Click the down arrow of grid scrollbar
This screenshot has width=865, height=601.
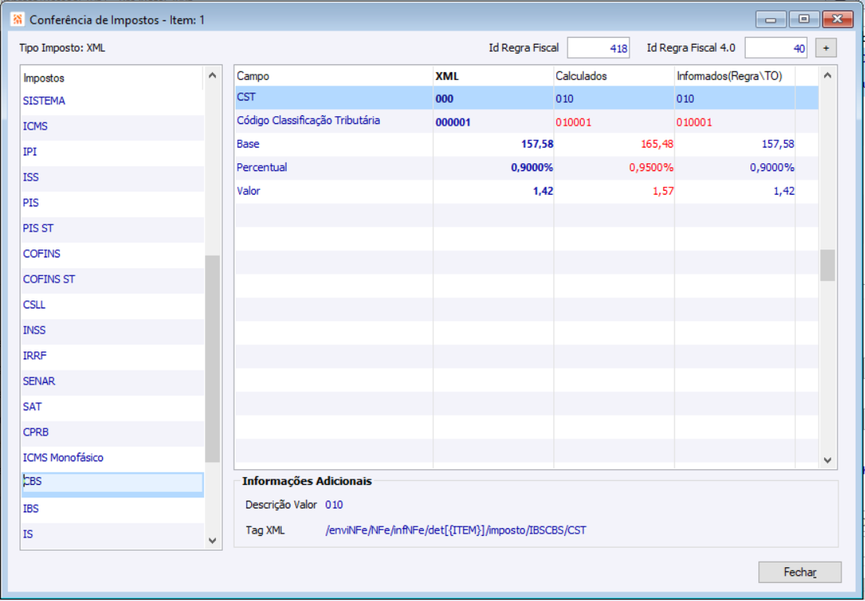827,460
